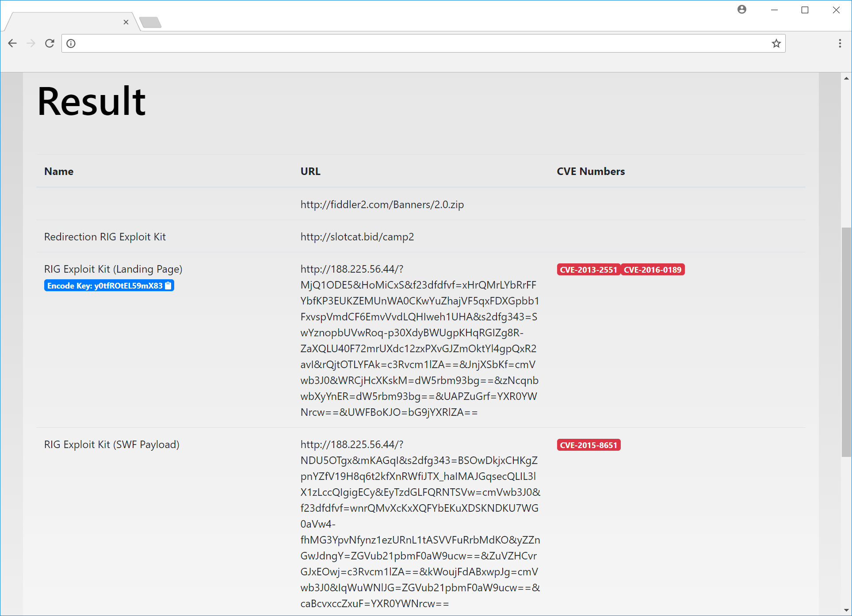This screenshot has width=852, height=616.
Task: Click the vertical scrollbar thumb
Action: (846, 341)
